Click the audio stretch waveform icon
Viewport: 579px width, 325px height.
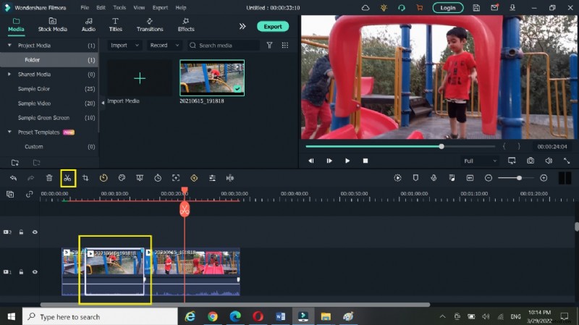pos(230,178)
